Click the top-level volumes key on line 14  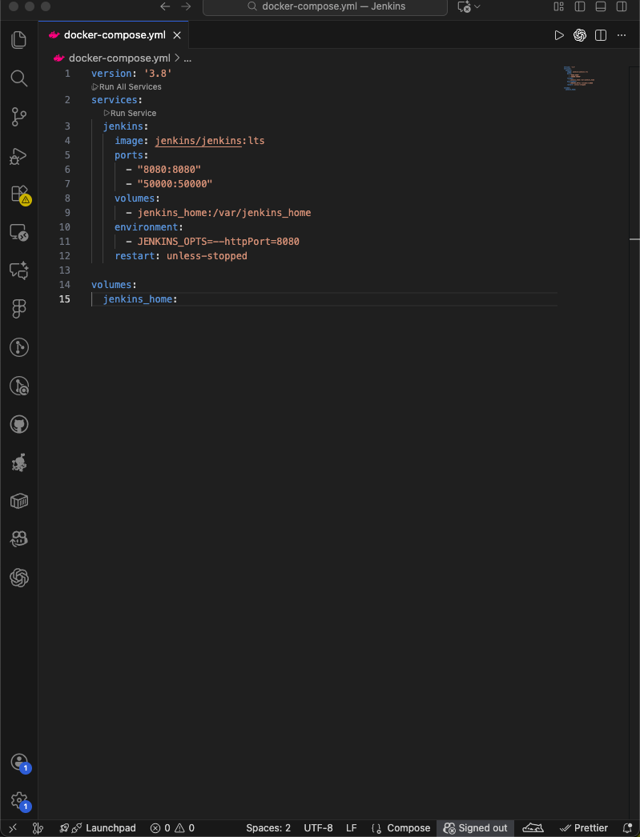click(x=111, y=285)
